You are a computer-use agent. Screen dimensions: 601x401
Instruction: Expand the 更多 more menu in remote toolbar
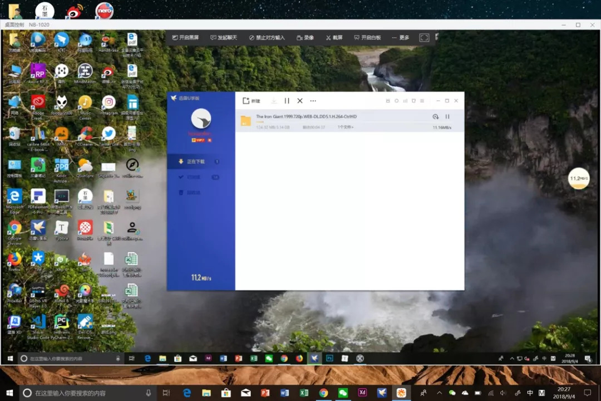pyautogui.click(x=401, y=38)
